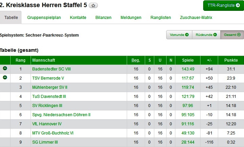This screenshot has height=147, width=244.
Task: Open the Meldungen tab
Action: pyautogui.click(x=131, y=18)
